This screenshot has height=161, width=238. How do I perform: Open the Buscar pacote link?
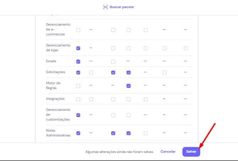click(x=121, y=7)
